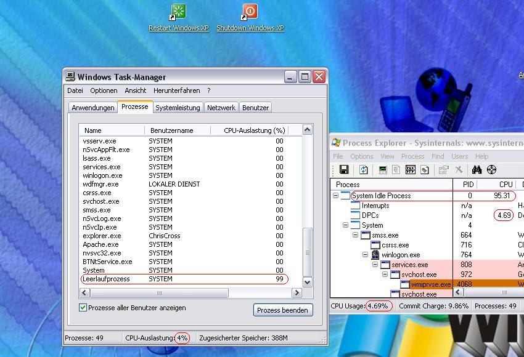The width and height of the screenshot is (524, 357).
Task: Open the Find menu in Process Explorer
Action: pyautogui.click(x=438, y=156)
